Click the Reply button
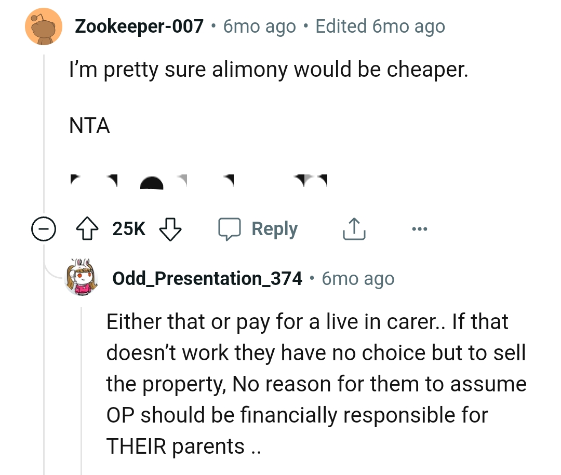 274,228
